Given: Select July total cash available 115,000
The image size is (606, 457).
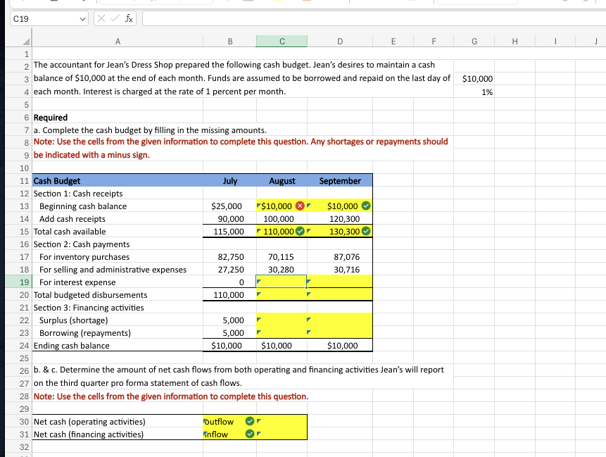Looking at the screenshot, I should tap(229, 232).
